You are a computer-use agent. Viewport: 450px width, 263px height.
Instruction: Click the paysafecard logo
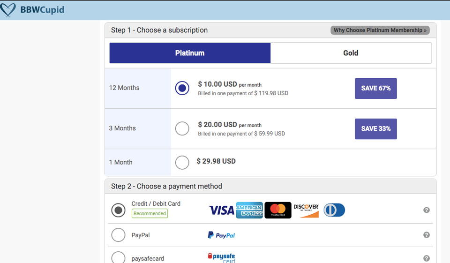[221, 257]
